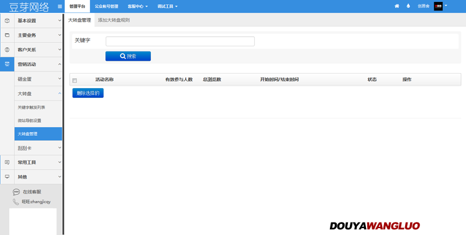Expand the 刮刮卡 submenu chevron

click(60, 148)
